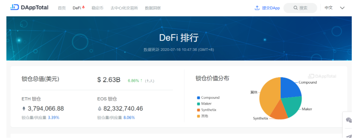The image size is (354, 140).
Task: Click the 提交DApp link
Action: click(271, 8)
